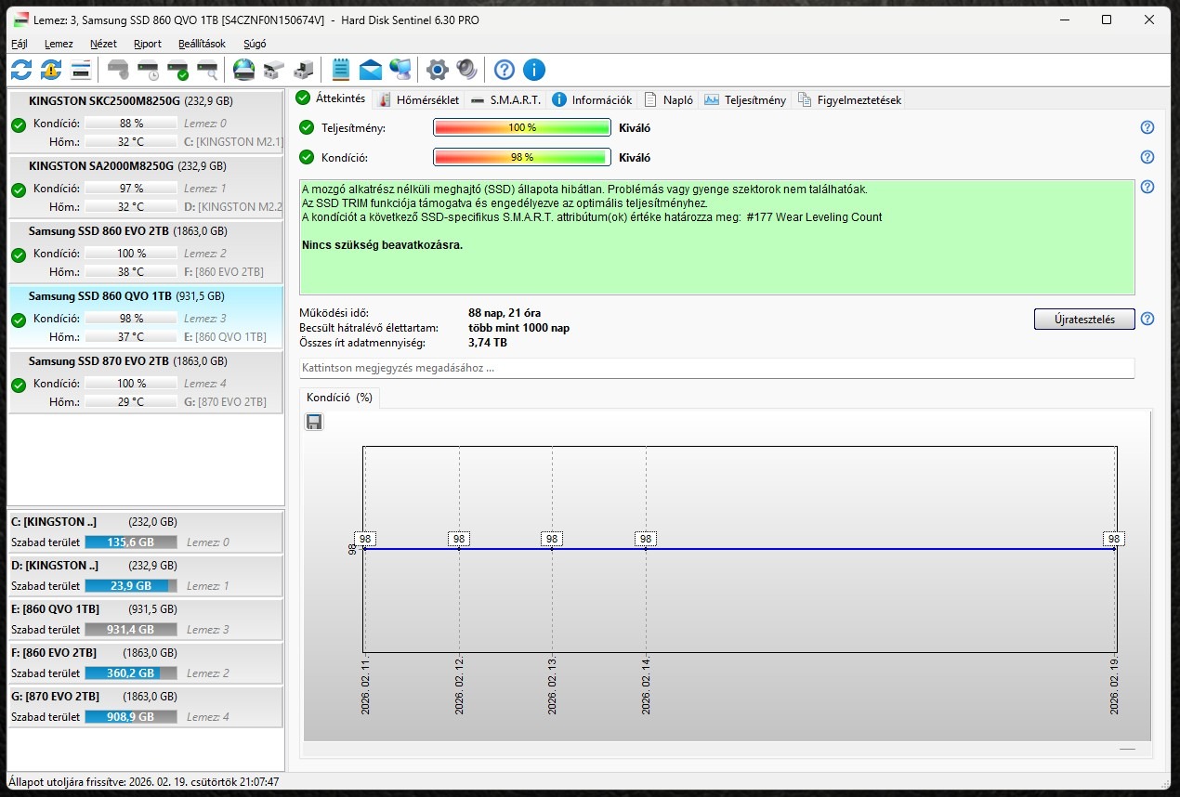Select partition G: [870 EVO 2TB]
The height and width of the screenshot is (797, 1180).
[145, 706]
